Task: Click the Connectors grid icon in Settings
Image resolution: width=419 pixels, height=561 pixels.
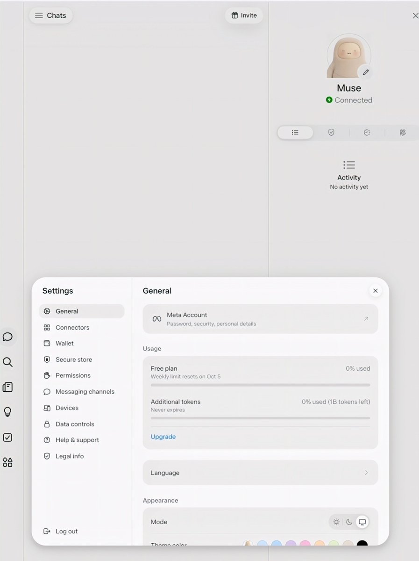Action: coord(47,327)
